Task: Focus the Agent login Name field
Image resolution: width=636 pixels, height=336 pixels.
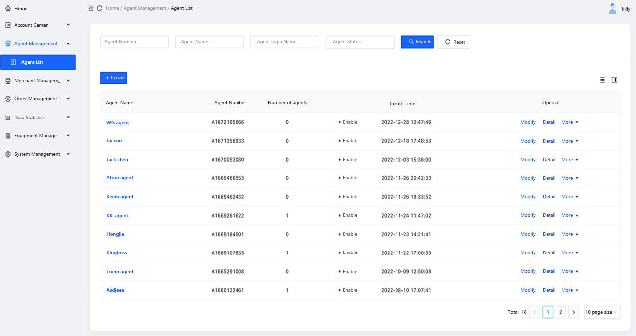Action: point(285,42)
